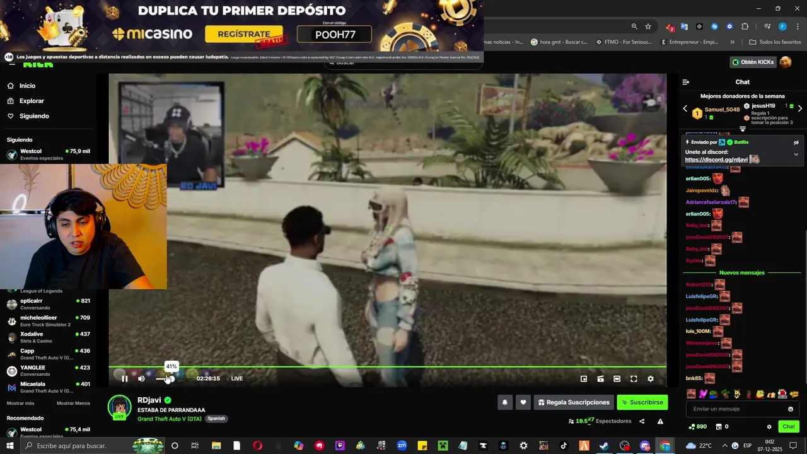Report stream with warning triangle icon

click(660, 421)
